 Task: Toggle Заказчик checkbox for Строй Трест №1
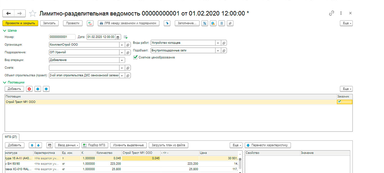[x=339, y=102]
